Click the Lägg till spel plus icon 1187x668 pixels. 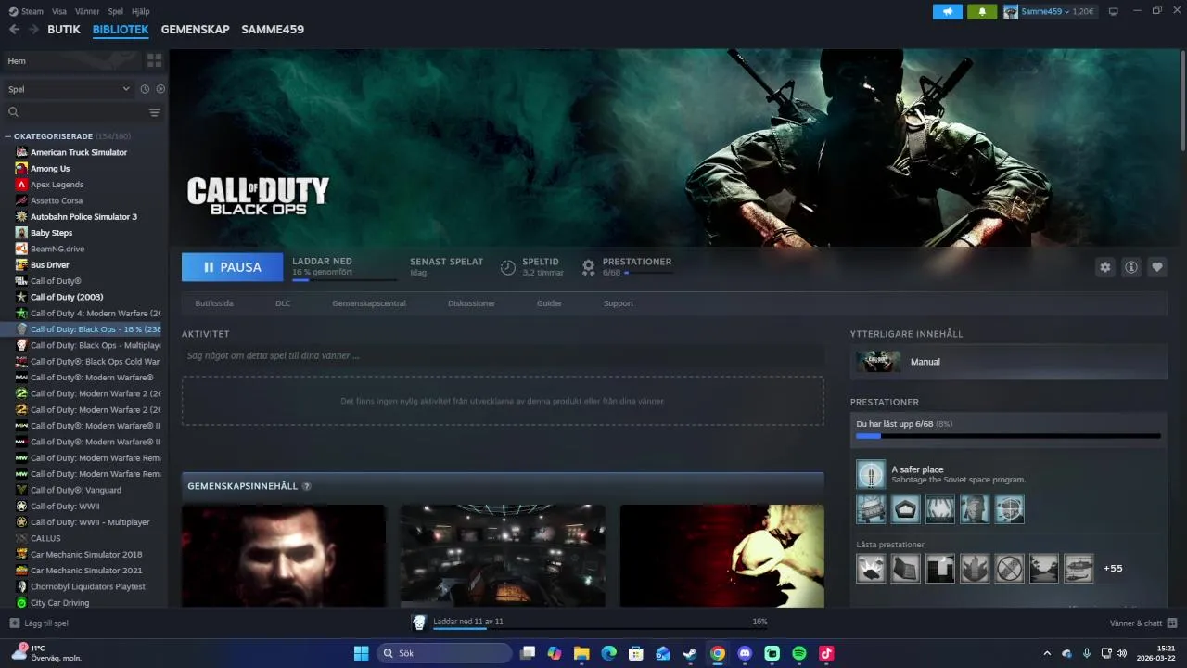(x=14, y=623)
